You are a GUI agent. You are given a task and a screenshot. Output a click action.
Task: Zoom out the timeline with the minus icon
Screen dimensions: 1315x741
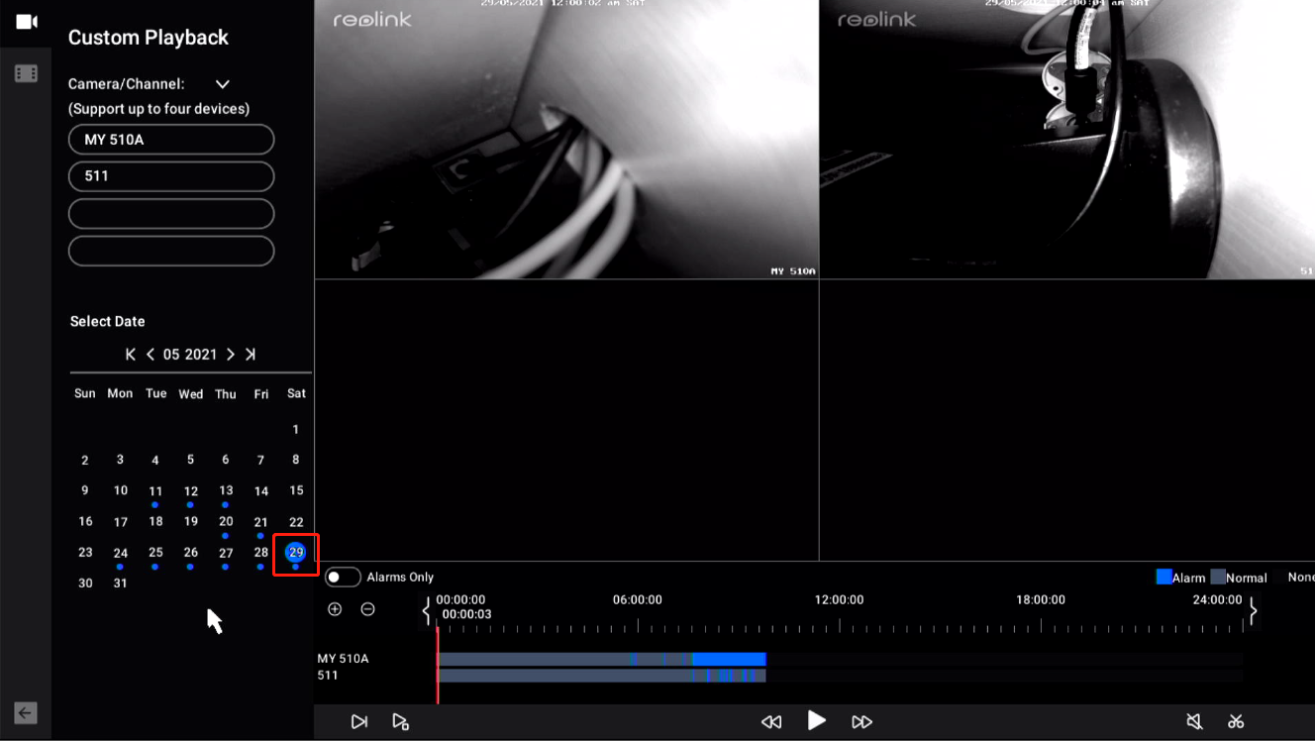click(x=367, y=609)
